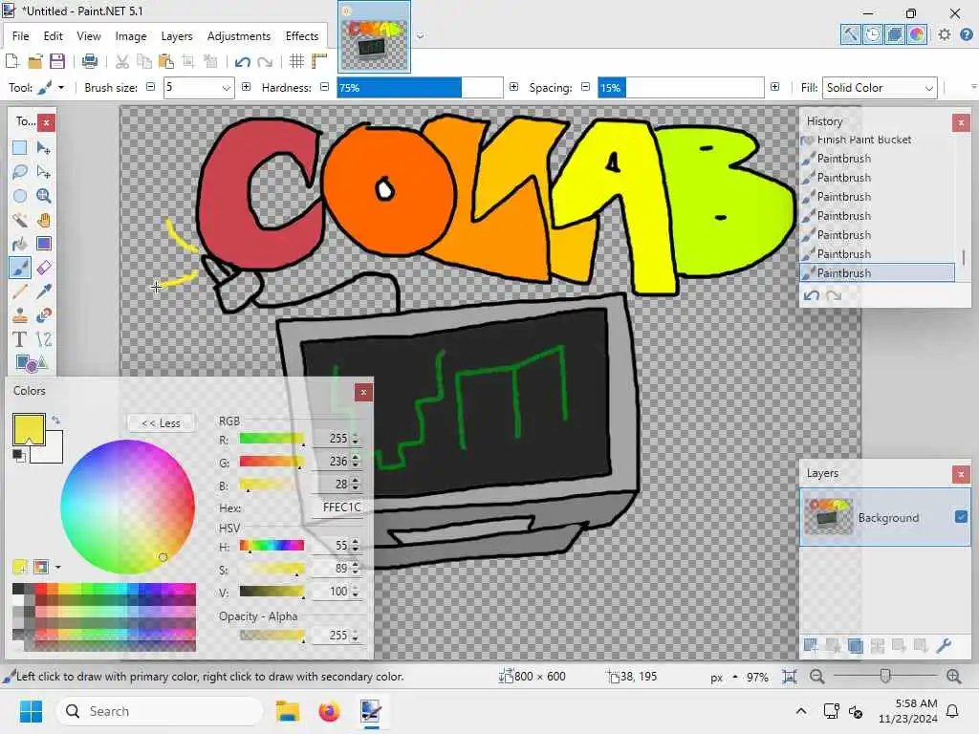
Task: Click the Less button in Colors
Action: click(161, 423)
